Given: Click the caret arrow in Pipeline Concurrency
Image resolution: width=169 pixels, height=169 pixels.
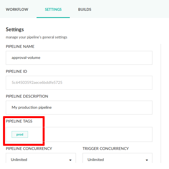Looking at the screenshot, I should pyautogui.click(x=70, y=160).
